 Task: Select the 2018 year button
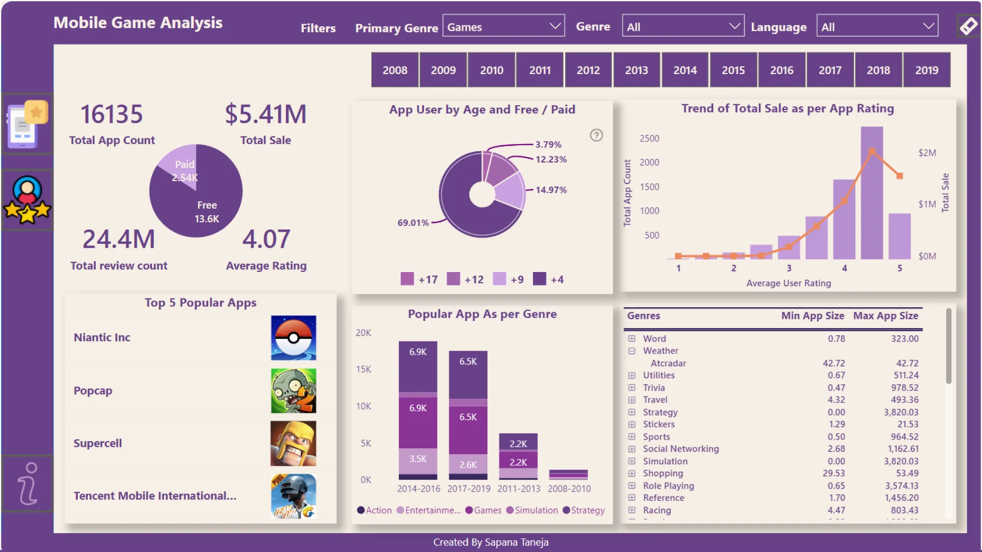pos(878,70)
